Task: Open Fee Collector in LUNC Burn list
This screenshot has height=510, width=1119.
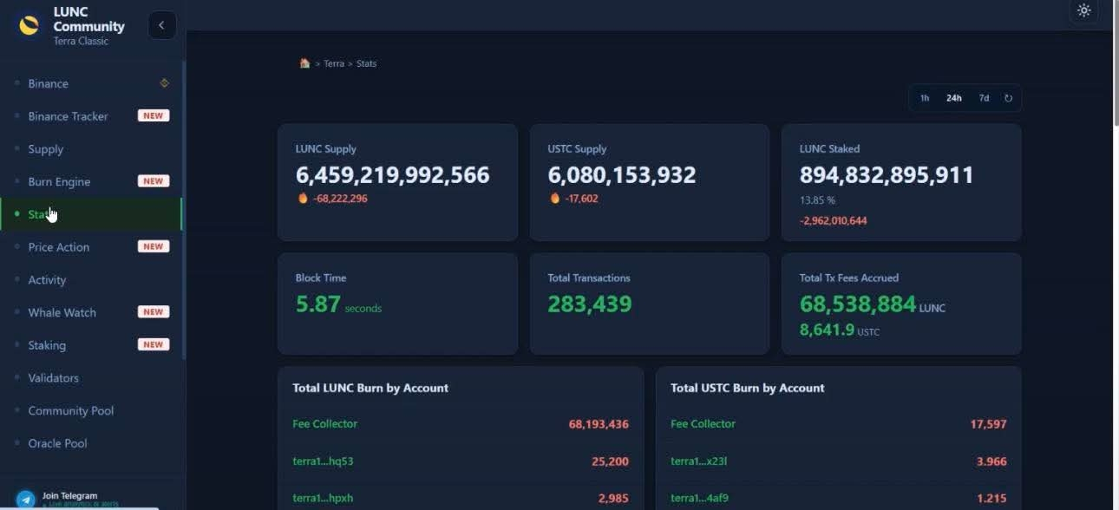Action: [325, 424]
